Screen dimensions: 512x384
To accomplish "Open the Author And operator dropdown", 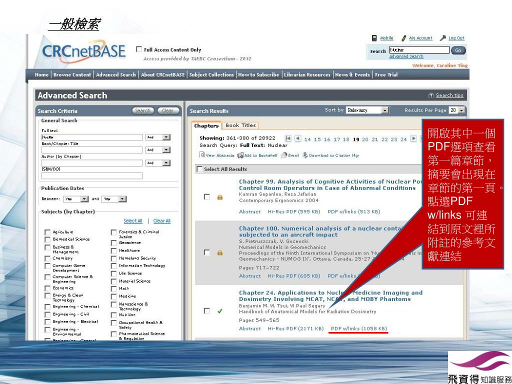I will 158,163.
